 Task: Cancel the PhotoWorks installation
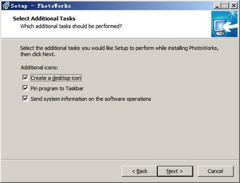point(216,171)
